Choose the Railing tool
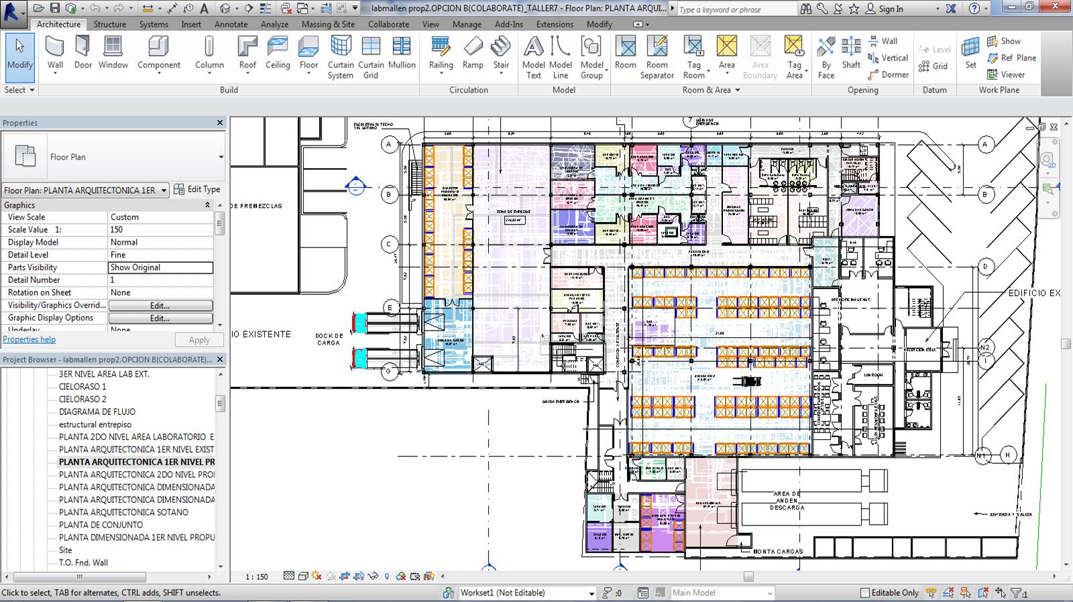Image resolution: width=1073 pixels, height=602 pixels. [441, 54]
